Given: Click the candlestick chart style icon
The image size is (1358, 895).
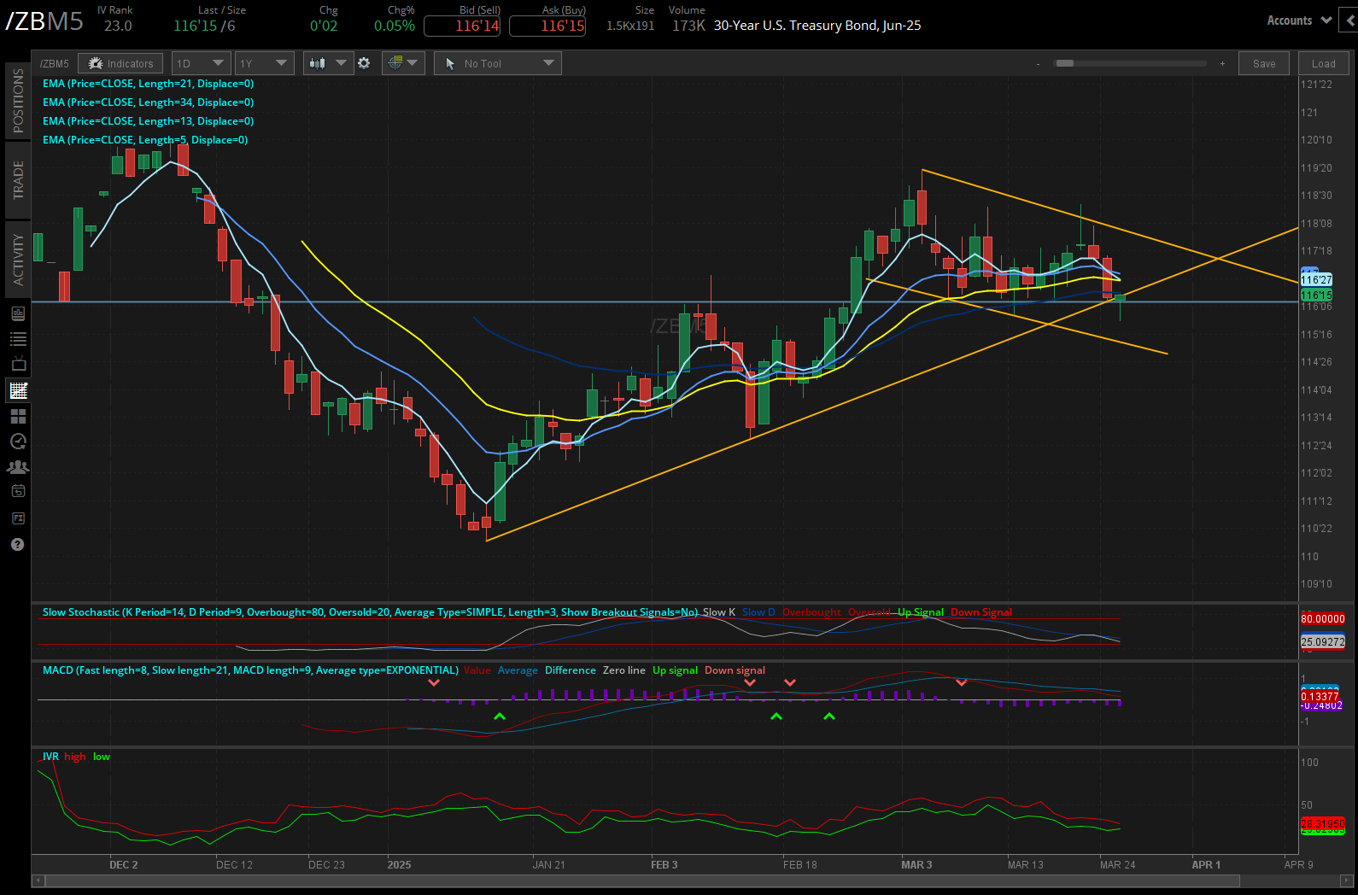Looking at the screenshot, I should [x=317, y=63].
